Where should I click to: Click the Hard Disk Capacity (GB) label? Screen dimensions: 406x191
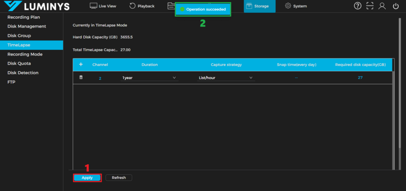(95, 37)
